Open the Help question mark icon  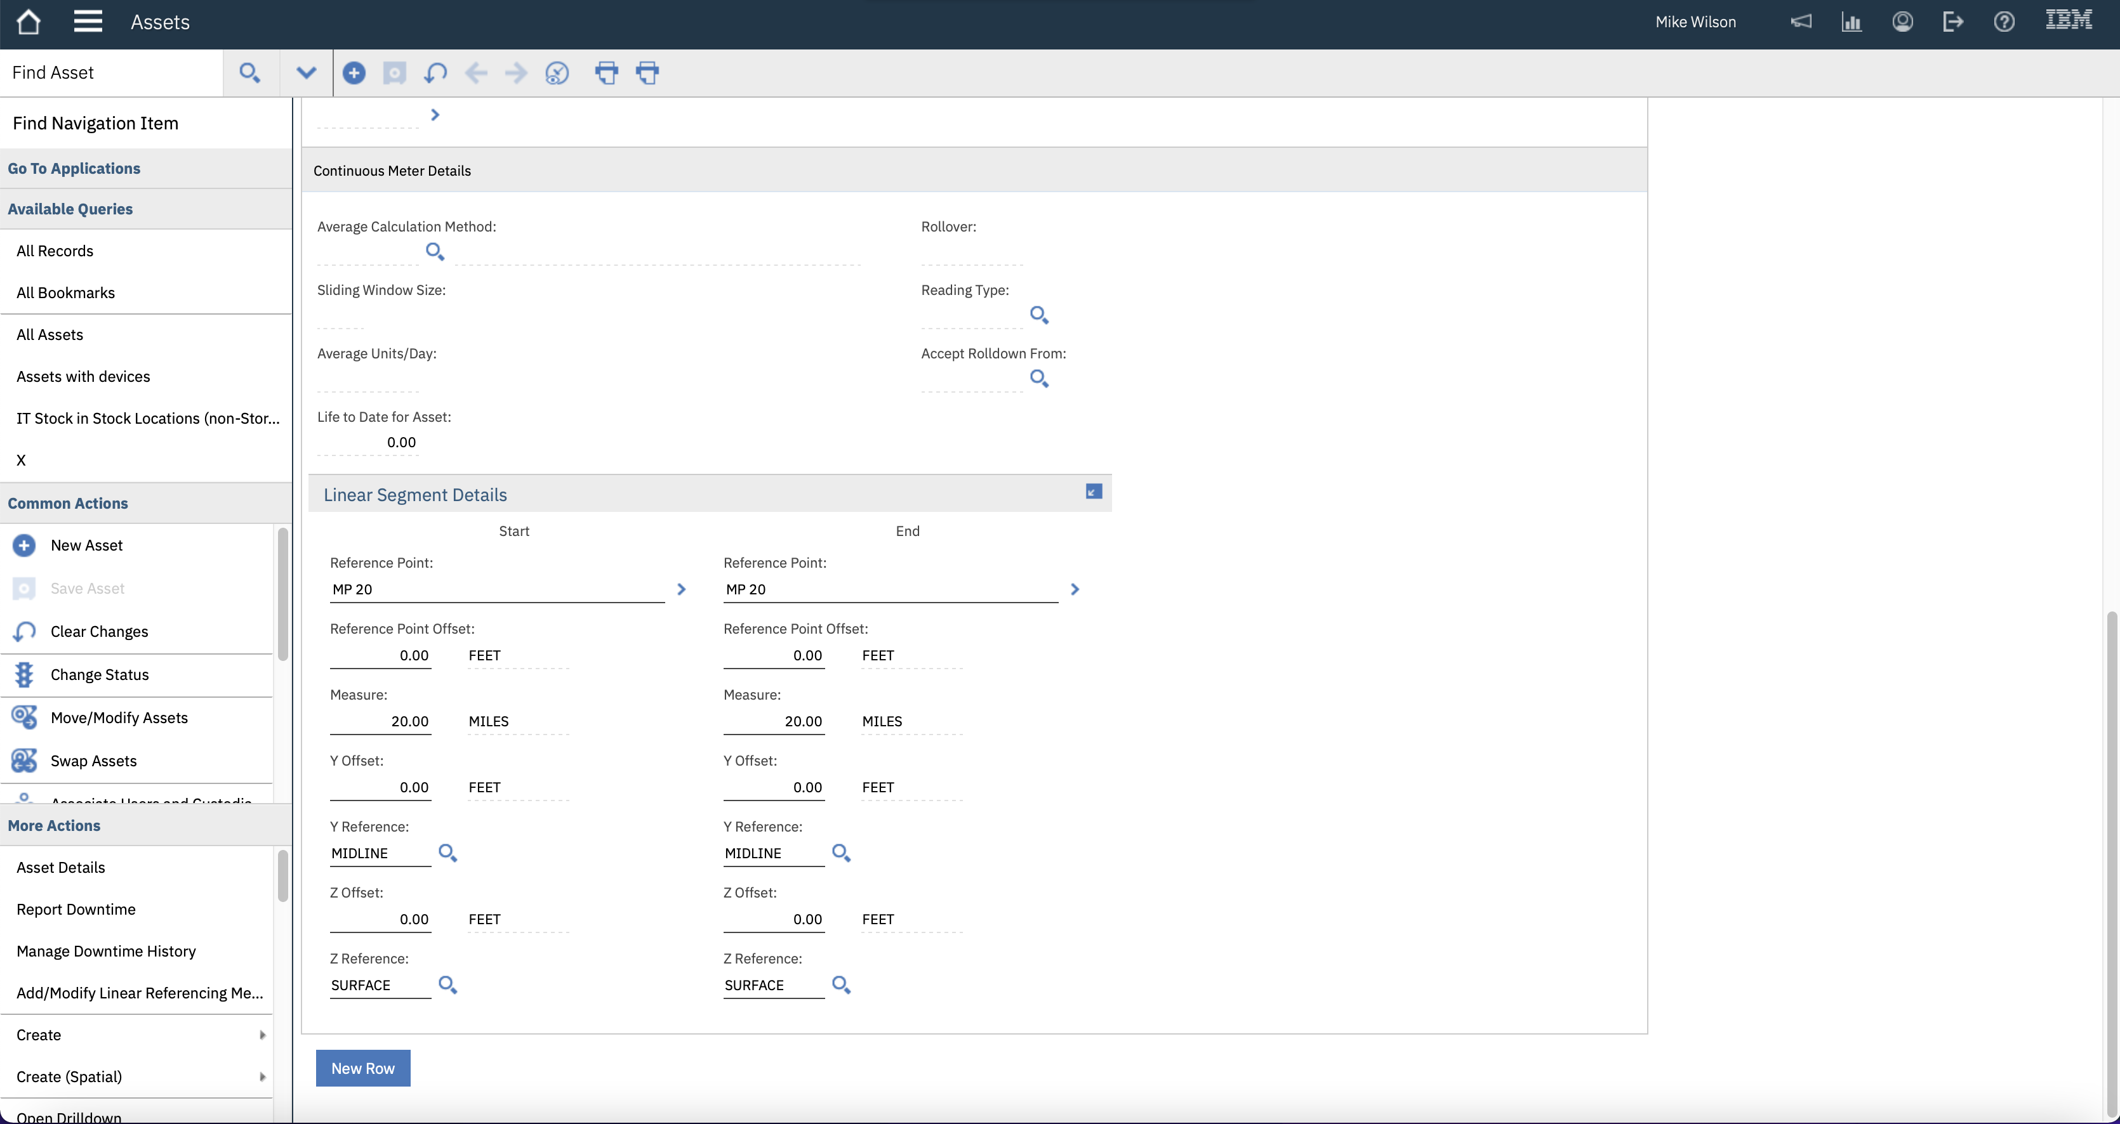tap(2004, 22)
